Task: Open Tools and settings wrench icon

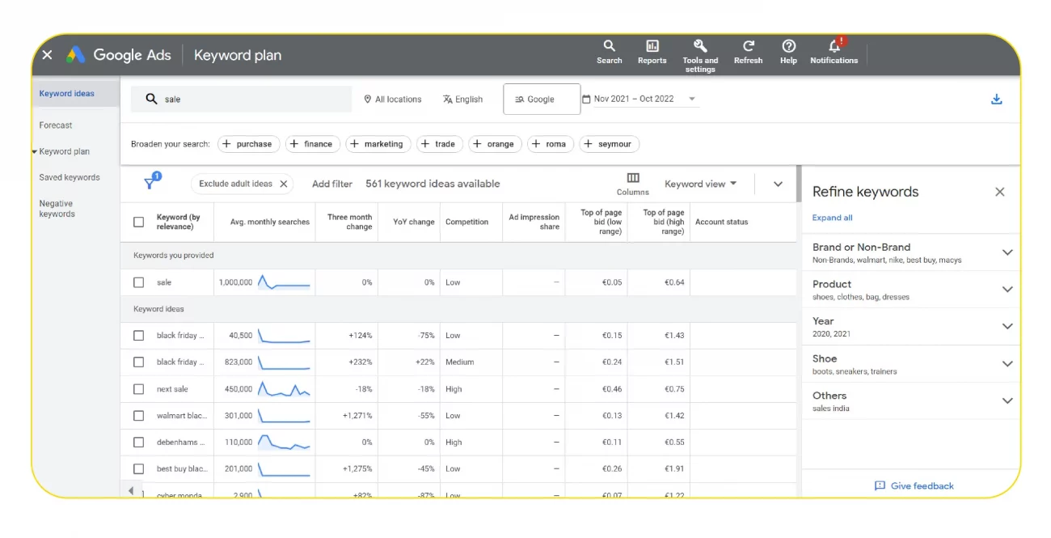Action: (x=700, y=55)
